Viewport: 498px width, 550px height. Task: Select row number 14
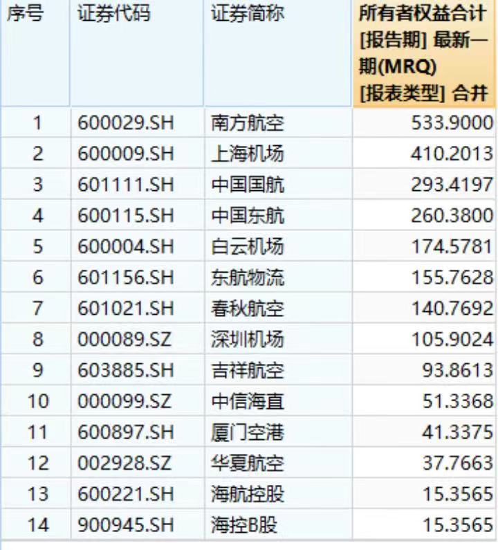(x=38, y=525)
